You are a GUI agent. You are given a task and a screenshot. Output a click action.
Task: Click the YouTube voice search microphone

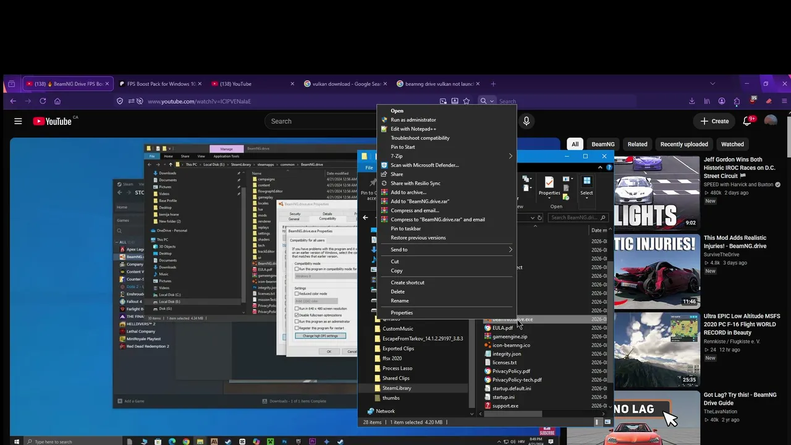[x=527, y=121]
